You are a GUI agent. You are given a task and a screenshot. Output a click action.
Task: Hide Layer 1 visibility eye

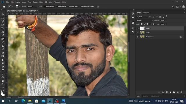tap(137, 33)
